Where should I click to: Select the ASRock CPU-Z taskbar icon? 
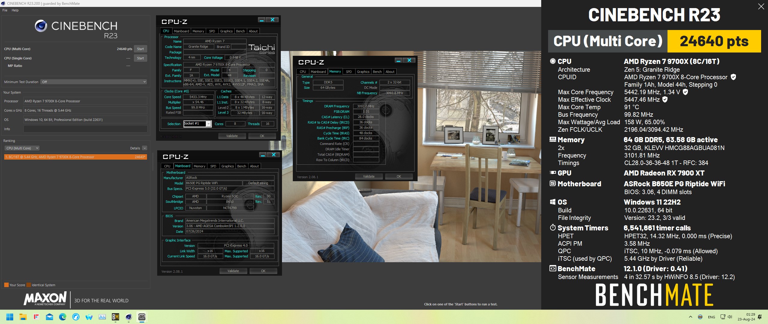pos(142,317)
